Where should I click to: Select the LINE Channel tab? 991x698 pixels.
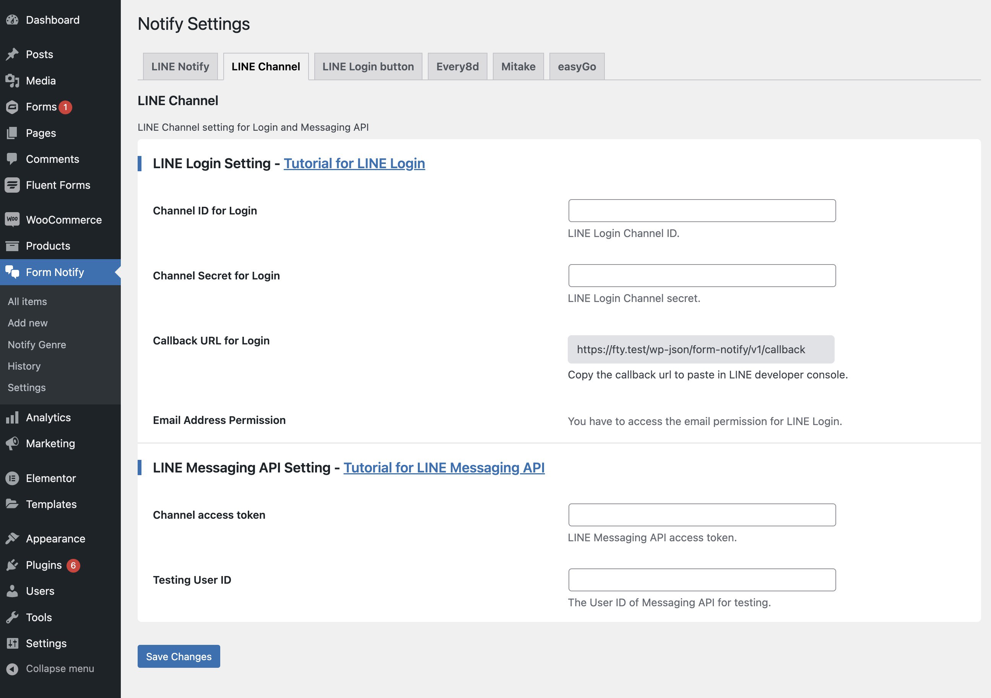pyautogui.click(x=266, y=67)
